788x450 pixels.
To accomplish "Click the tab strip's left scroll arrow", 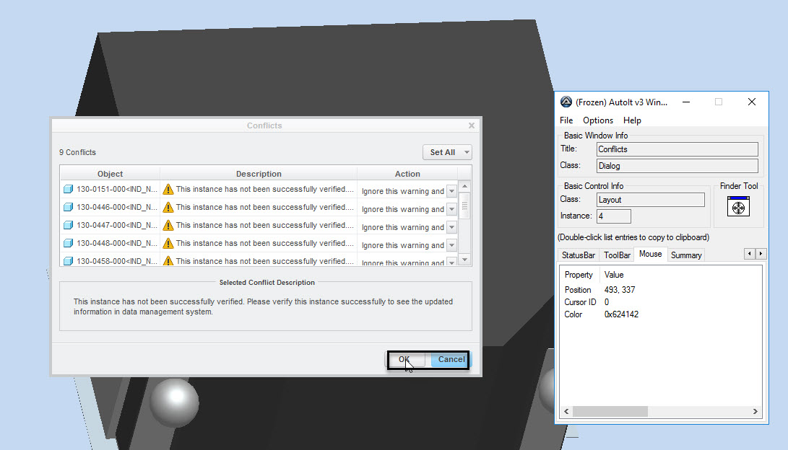I will [749, 254].
